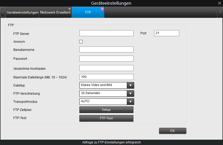Open the FTP Zeitplan Setup button
Image resolution: width=223 pixels, height=145 pixels.
(106, 110)
